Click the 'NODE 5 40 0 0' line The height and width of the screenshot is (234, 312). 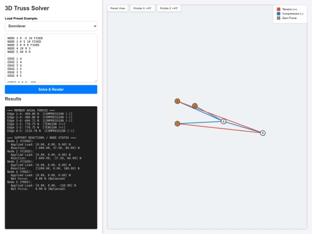19,52
